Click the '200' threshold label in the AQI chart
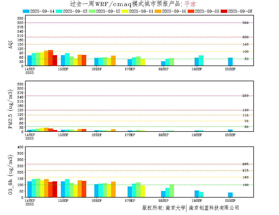This screenshot has width=279, height=215. point(246,37)
